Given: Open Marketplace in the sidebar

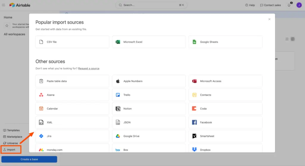Looking at the screenshot, I should point(13,137).
